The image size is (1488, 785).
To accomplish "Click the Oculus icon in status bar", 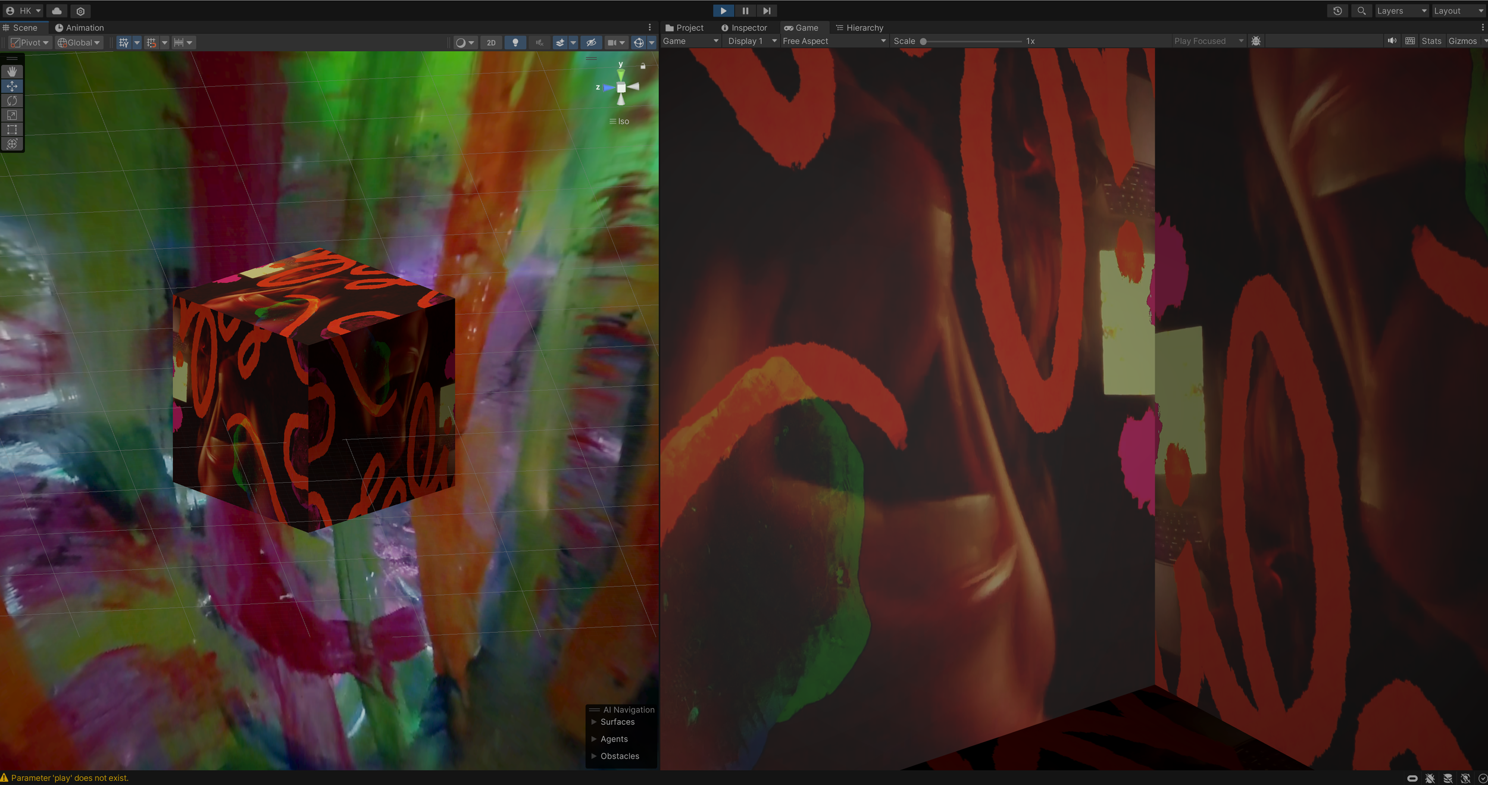I will pyautogui.click(x=1412, y=778).
